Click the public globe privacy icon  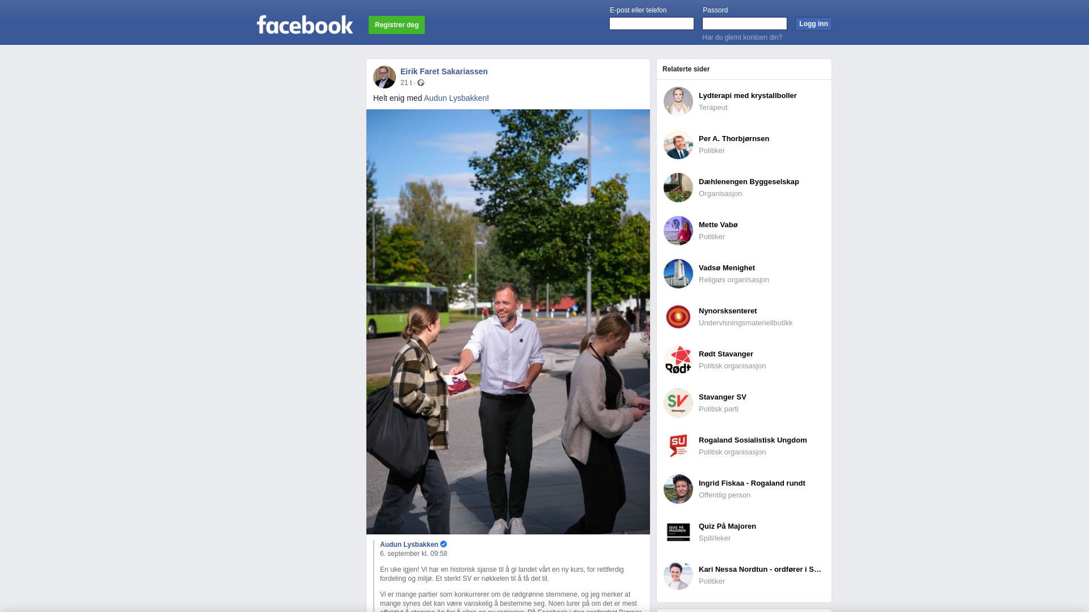click(x=421, y=83)
